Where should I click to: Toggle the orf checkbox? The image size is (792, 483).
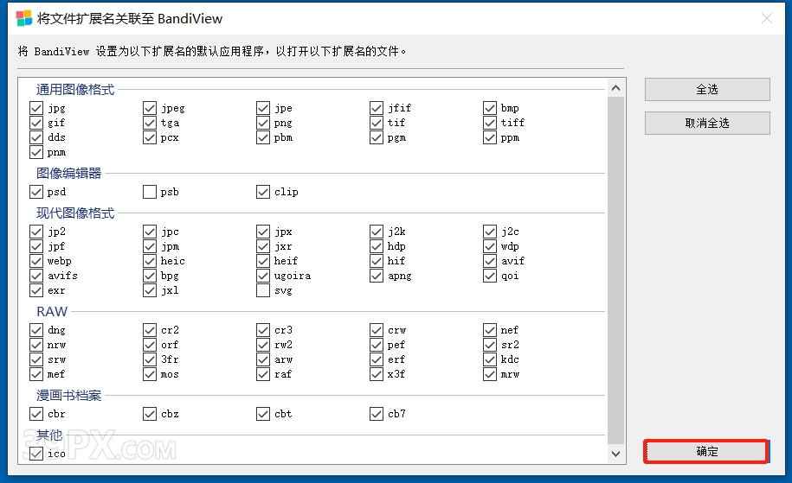(x=150, y=345)
